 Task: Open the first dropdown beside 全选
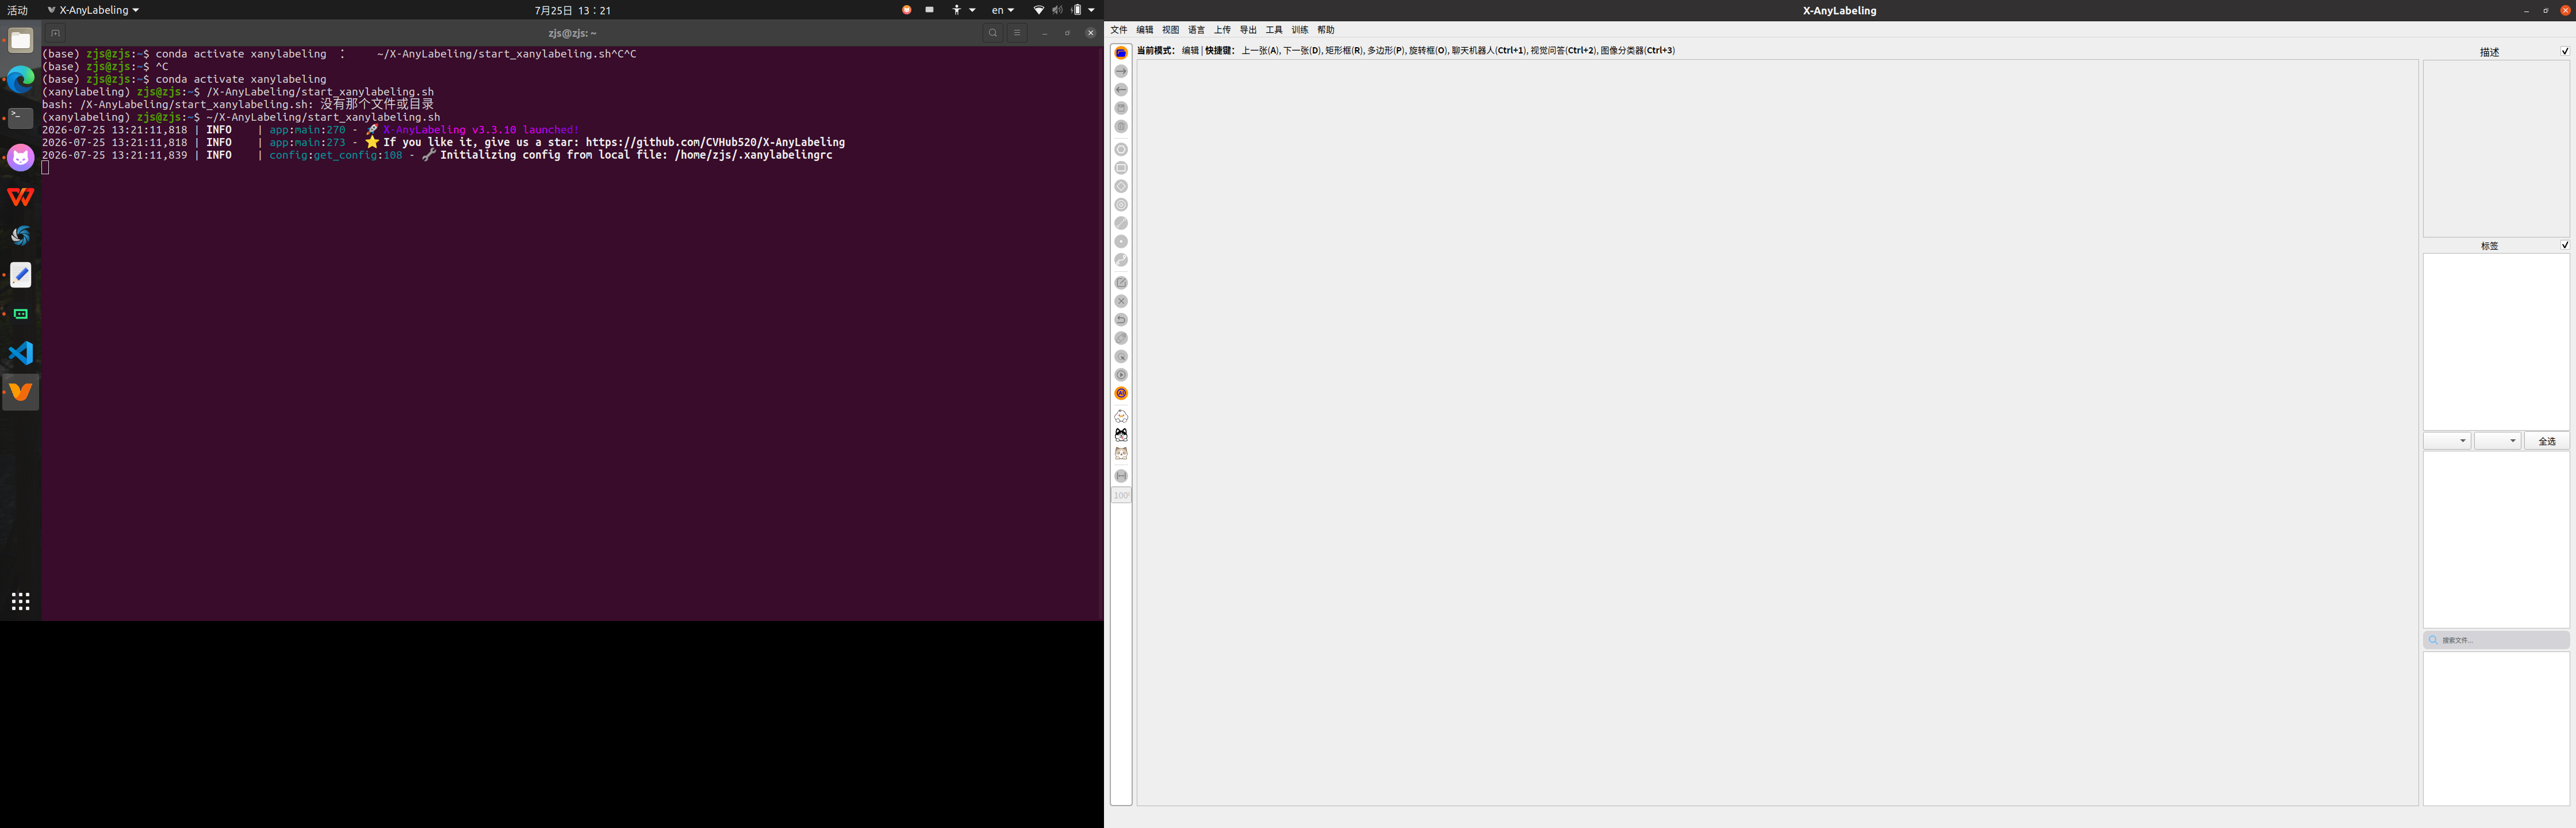click(2446, 441)
